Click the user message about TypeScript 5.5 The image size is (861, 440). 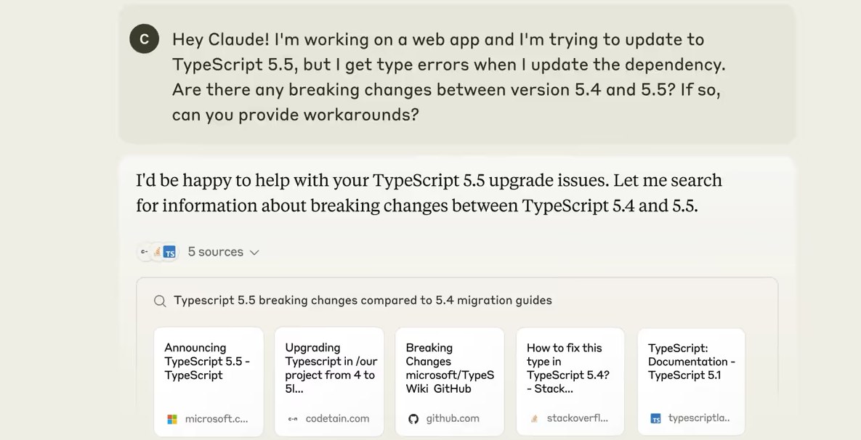(x=448, y=77)
